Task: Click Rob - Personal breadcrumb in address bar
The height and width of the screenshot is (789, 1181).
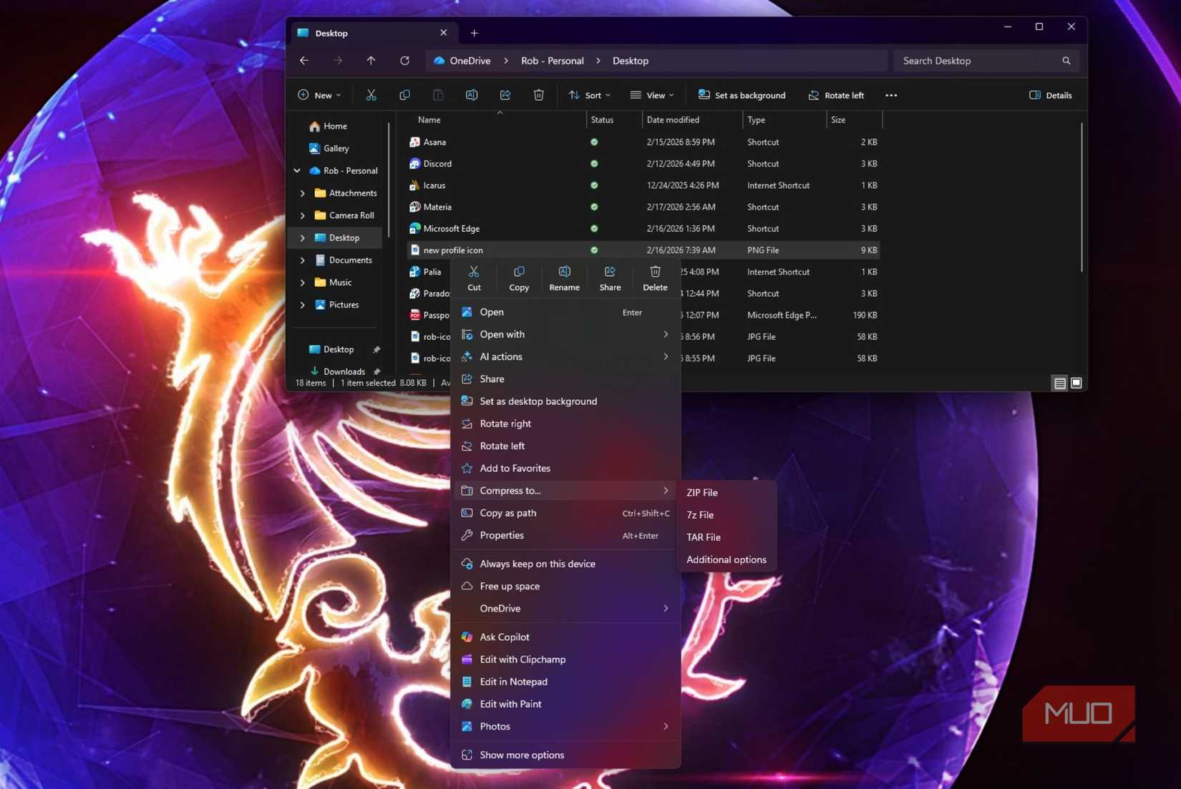Action: [x=552, y=61]
